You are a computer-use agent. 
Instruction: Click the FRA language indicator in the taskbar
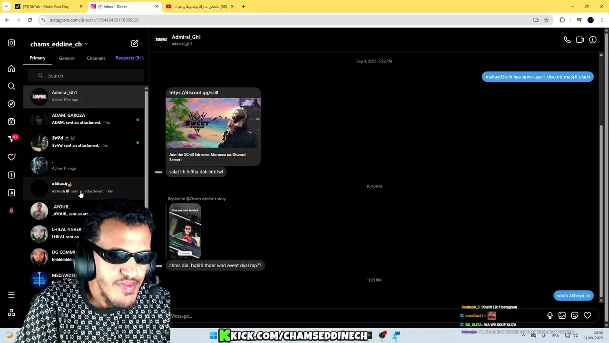click(x=555, y=336)
